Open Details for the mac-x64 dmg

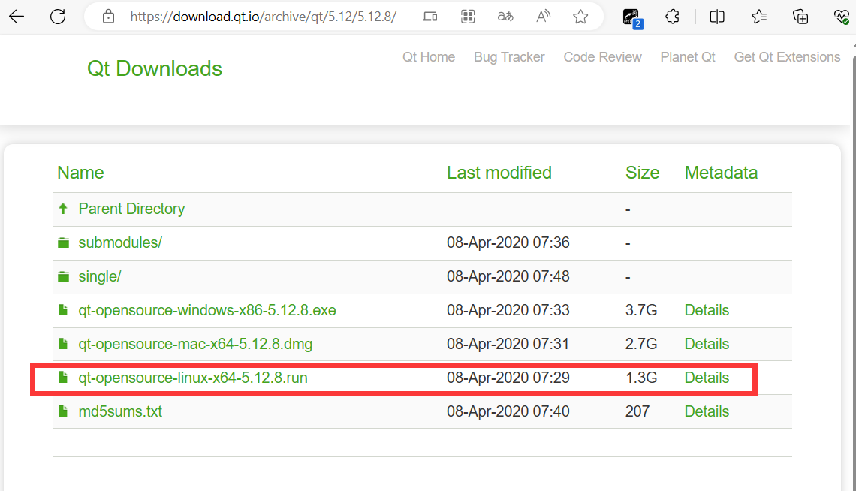pyautogui.click(x=707, y=345)
